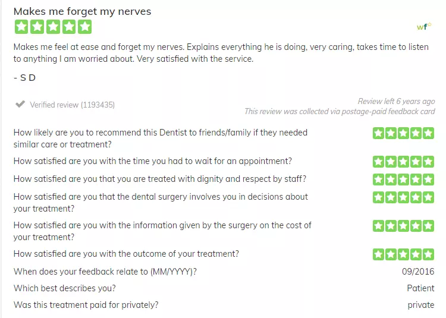Click outcome of treatment star rating
This screenshot has width=446, height=318.
pyautogui.click(x=403, y=254)
